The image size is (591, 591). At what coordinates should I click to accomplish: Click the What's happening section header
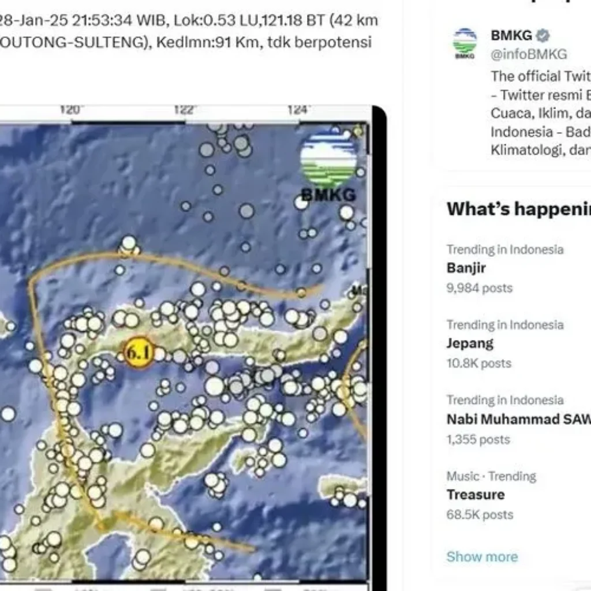tap(514, 209)
